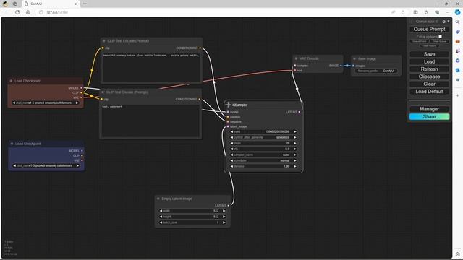Image resolution: width=463 pixels, height=260 pixels.
Task: Click the View Queue button
Action: coord(440,41)
